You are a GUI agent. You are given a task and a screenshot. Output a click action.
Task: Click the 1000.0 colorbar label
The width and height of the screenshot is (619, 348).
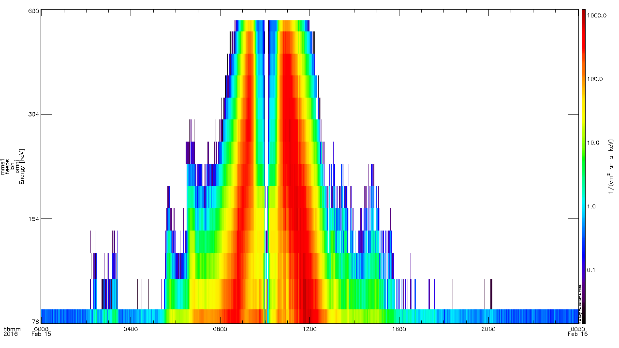[x=597, y=15]
